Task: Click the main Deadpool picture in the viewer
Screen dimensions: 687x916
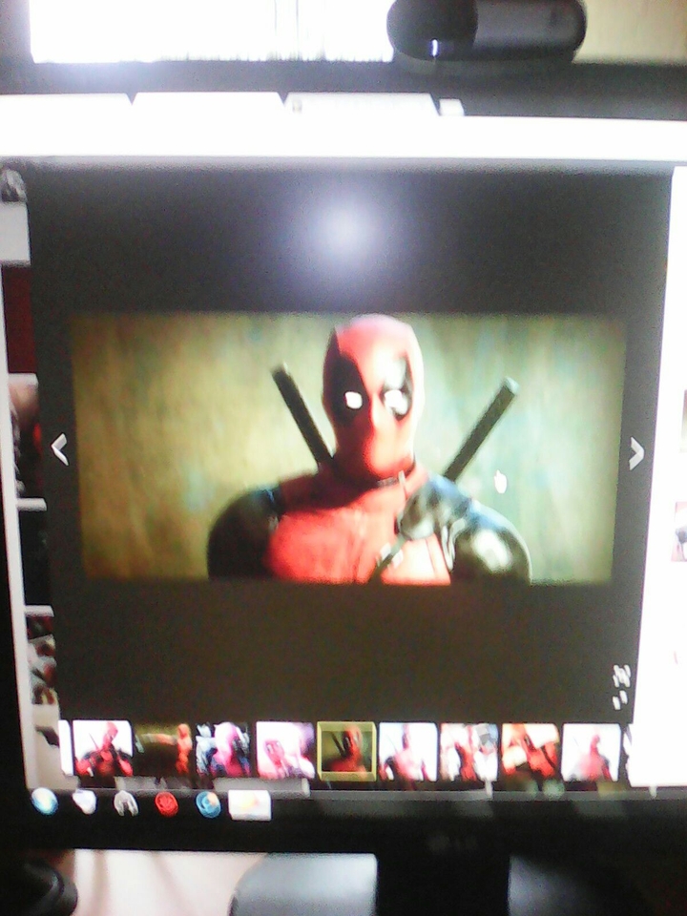Action: tap(348, 448)
